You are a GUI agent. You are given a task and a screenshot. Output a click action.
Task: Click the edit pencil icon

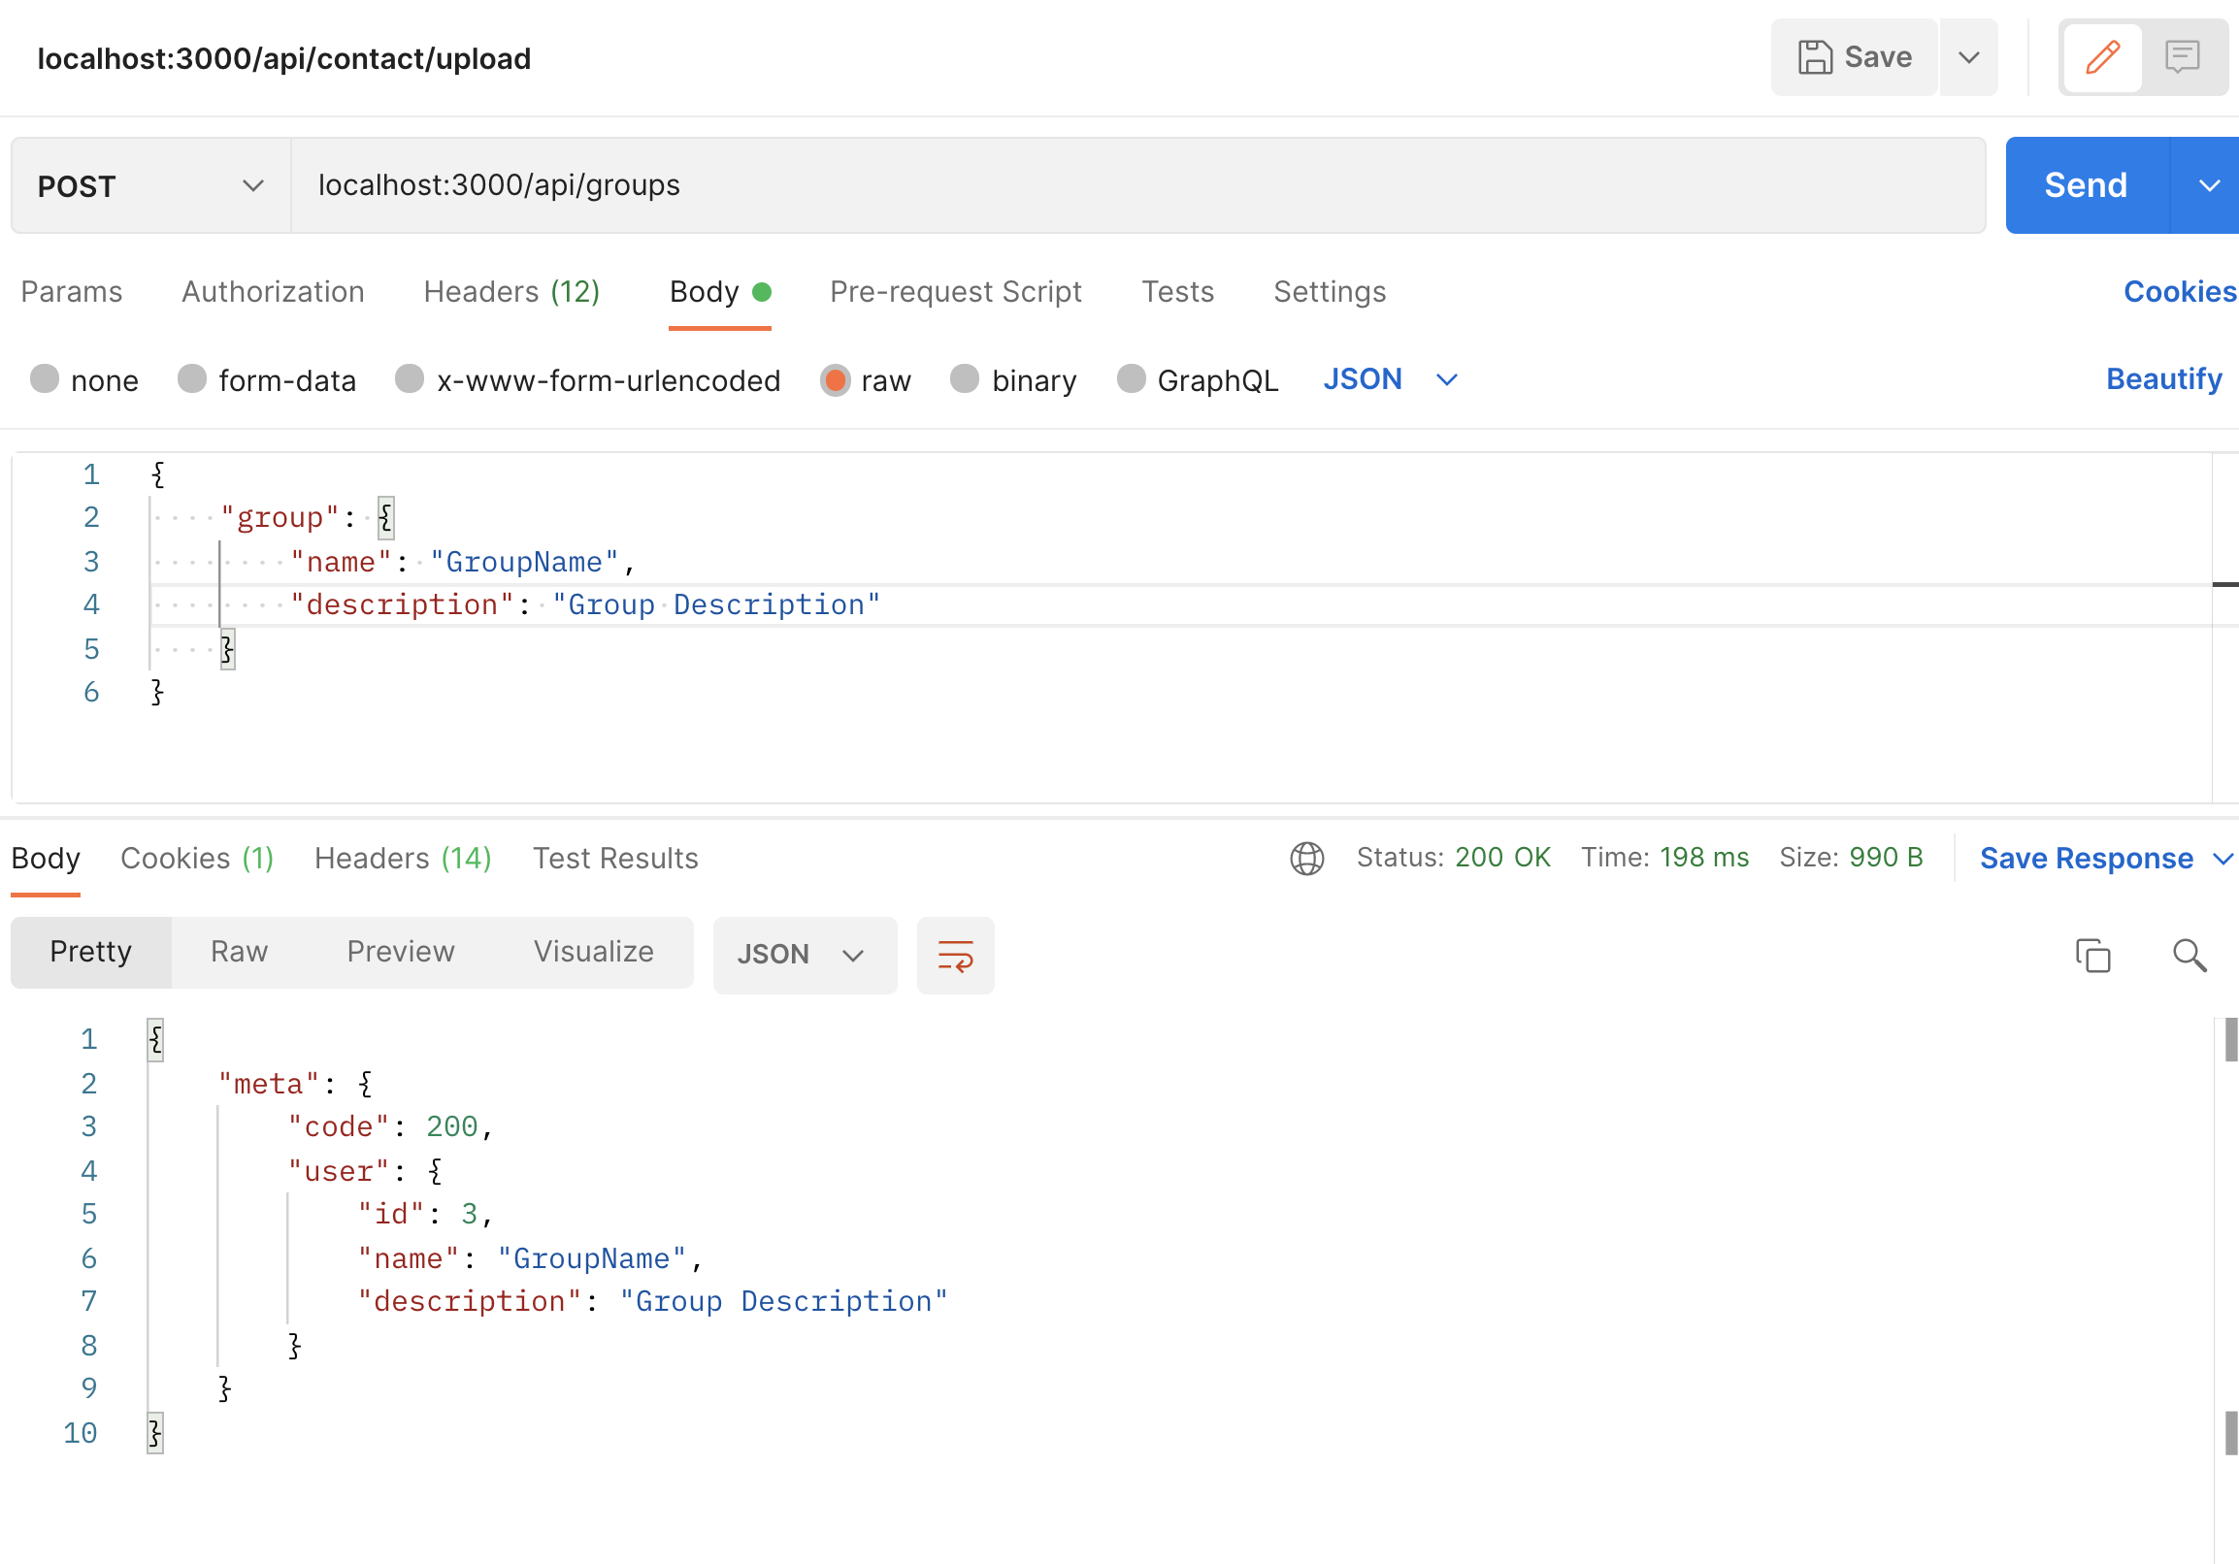[x=2101, y=56]
